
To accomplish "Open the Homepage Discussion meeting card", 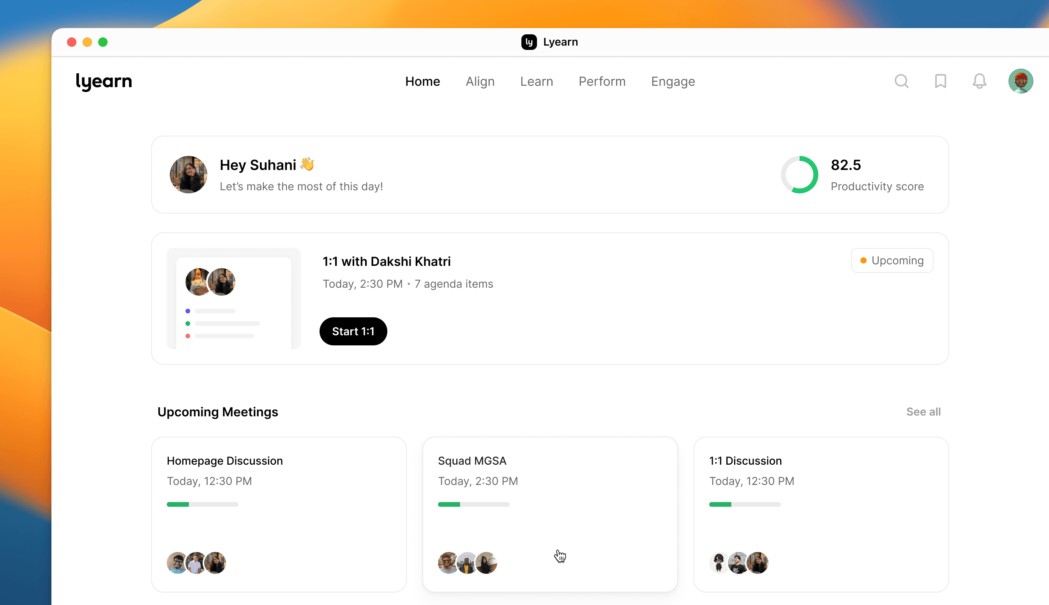I will [279, 513].
